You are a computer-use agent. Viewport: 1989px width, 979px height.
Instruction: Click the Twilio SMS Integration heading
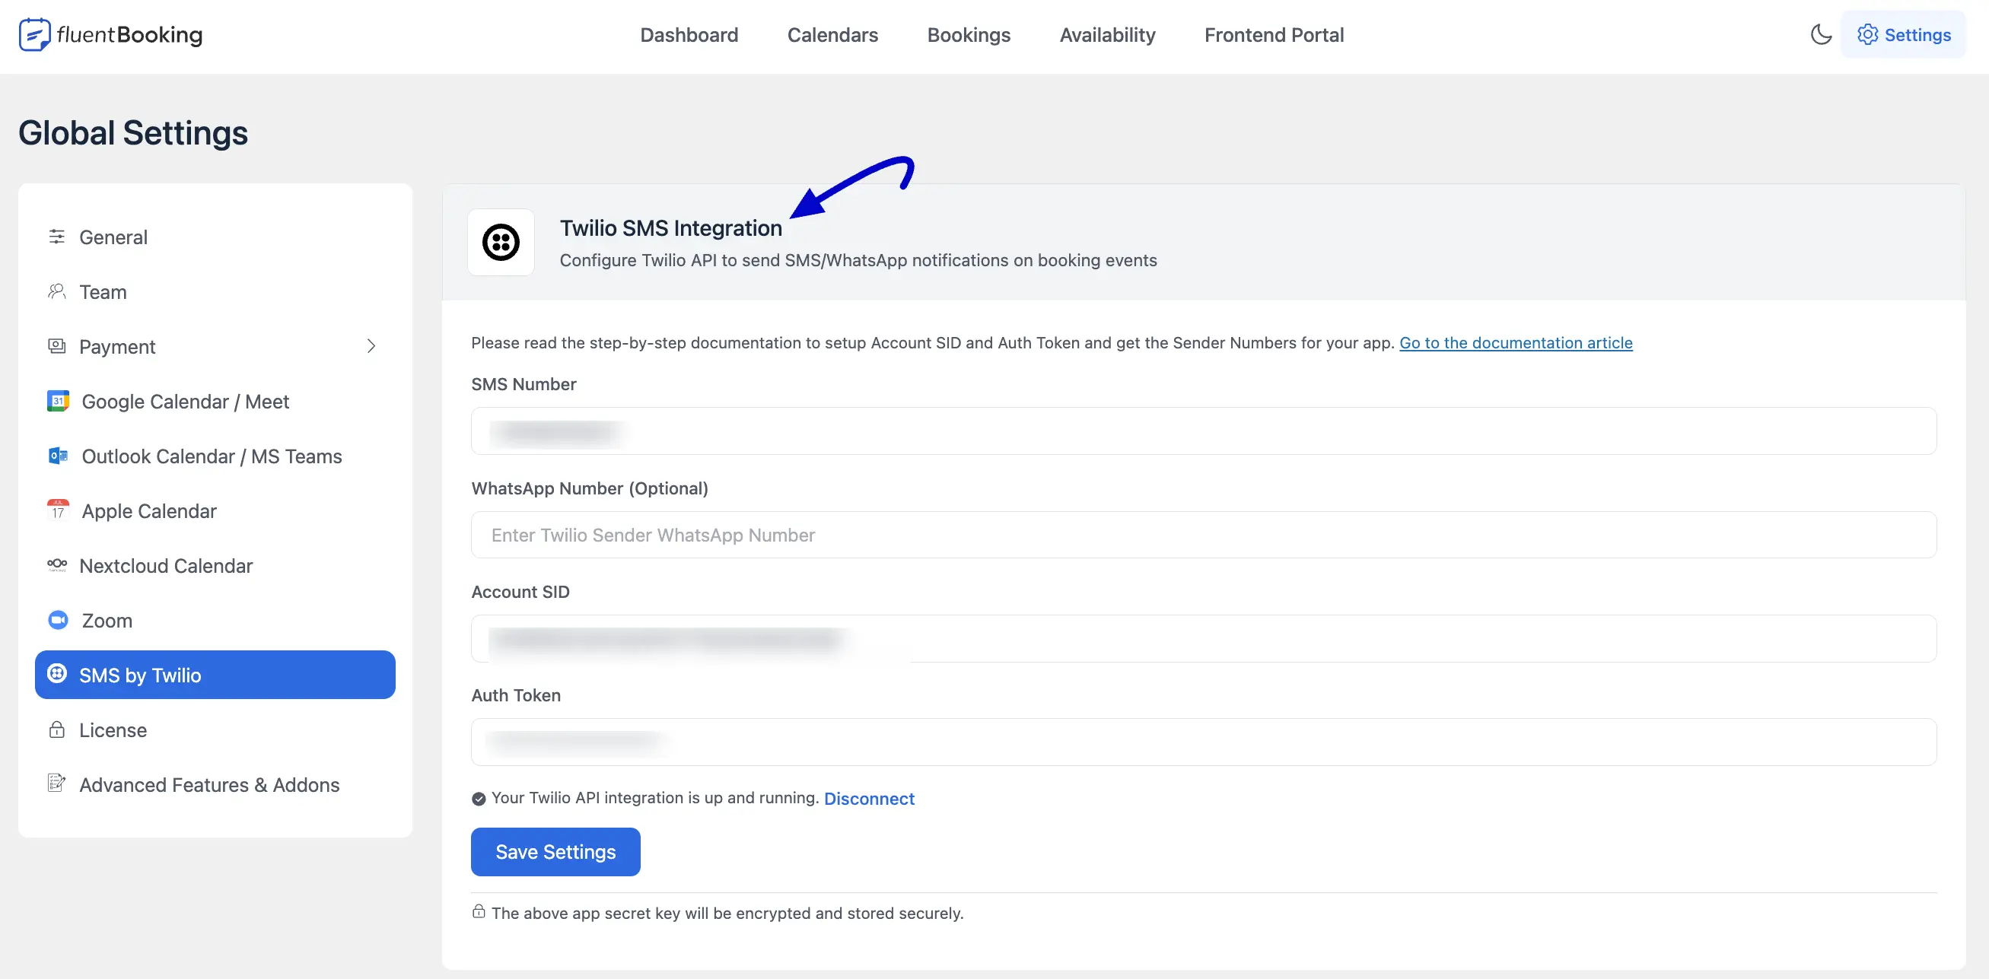click(x=670, y=227)
